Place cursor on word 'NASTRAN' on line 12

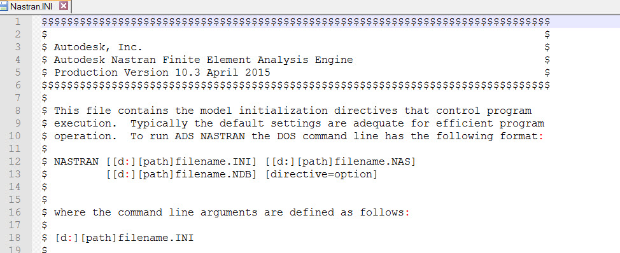(76, 162)
